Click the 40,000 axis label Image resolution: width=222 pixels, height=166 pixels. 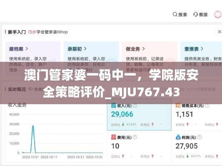pos(14,115)
